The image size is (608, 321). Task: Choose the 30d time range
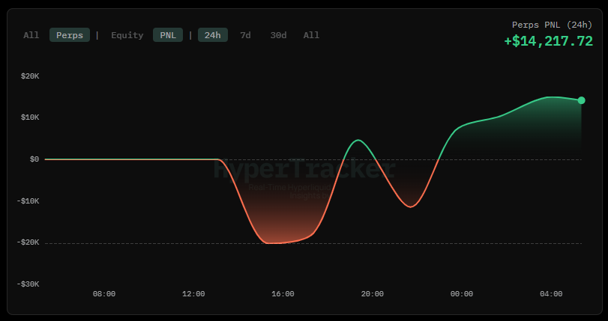point(278,35)
